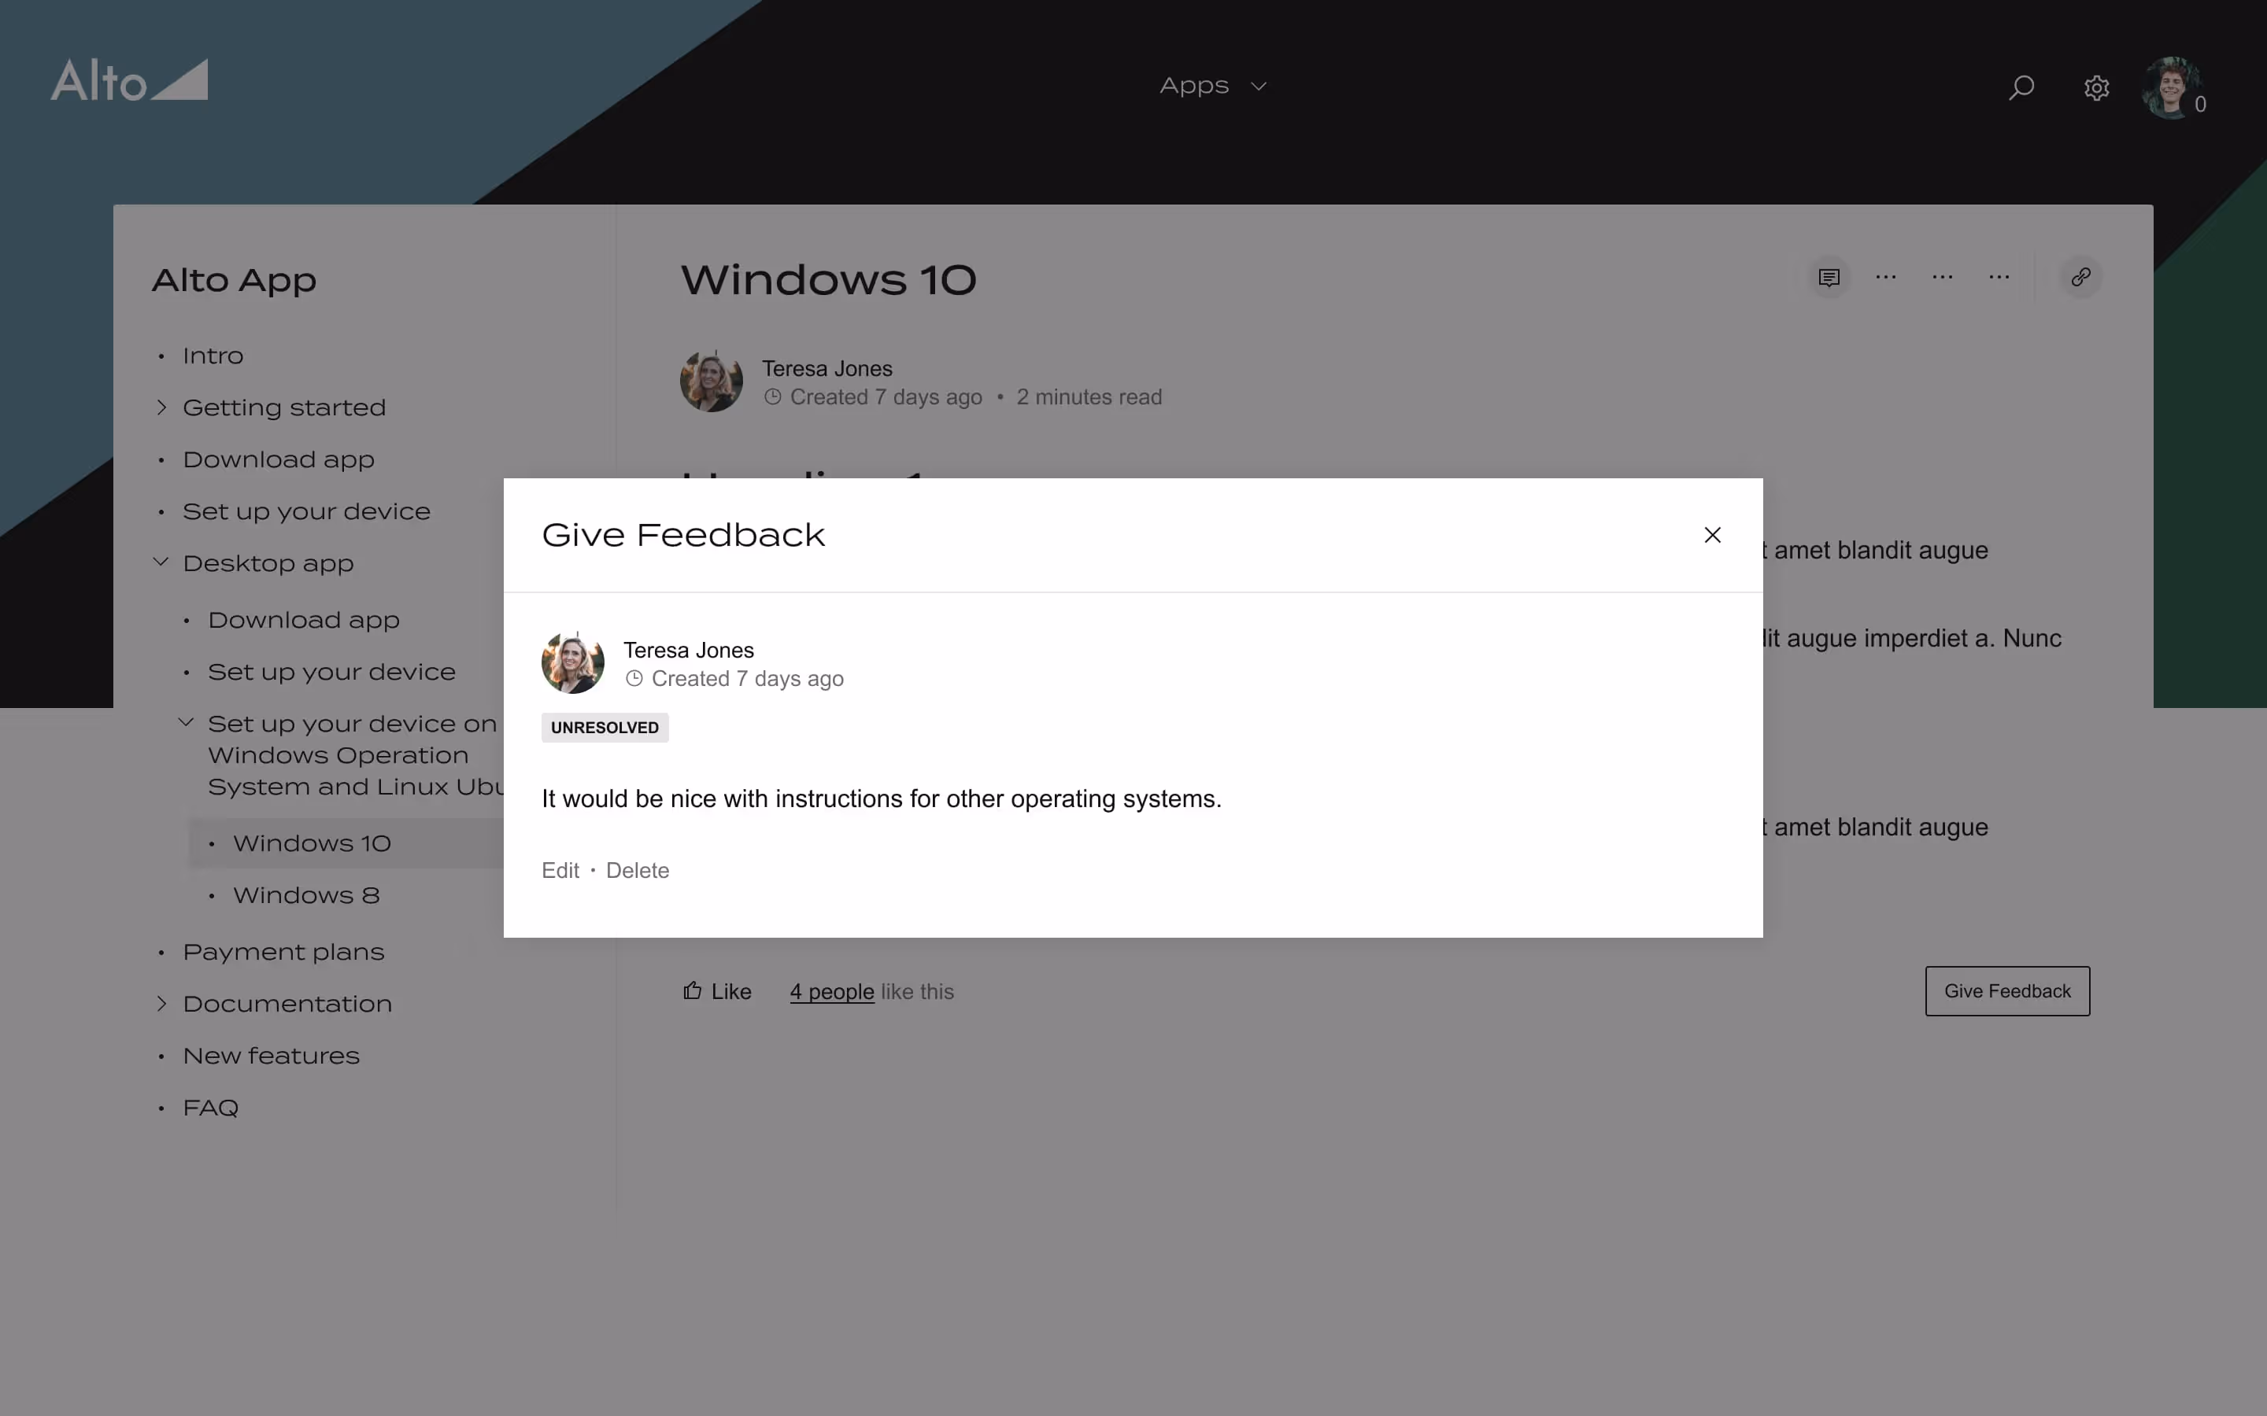Click the Alto logo
The image size is (2267, 1416).
click(129, 80)
